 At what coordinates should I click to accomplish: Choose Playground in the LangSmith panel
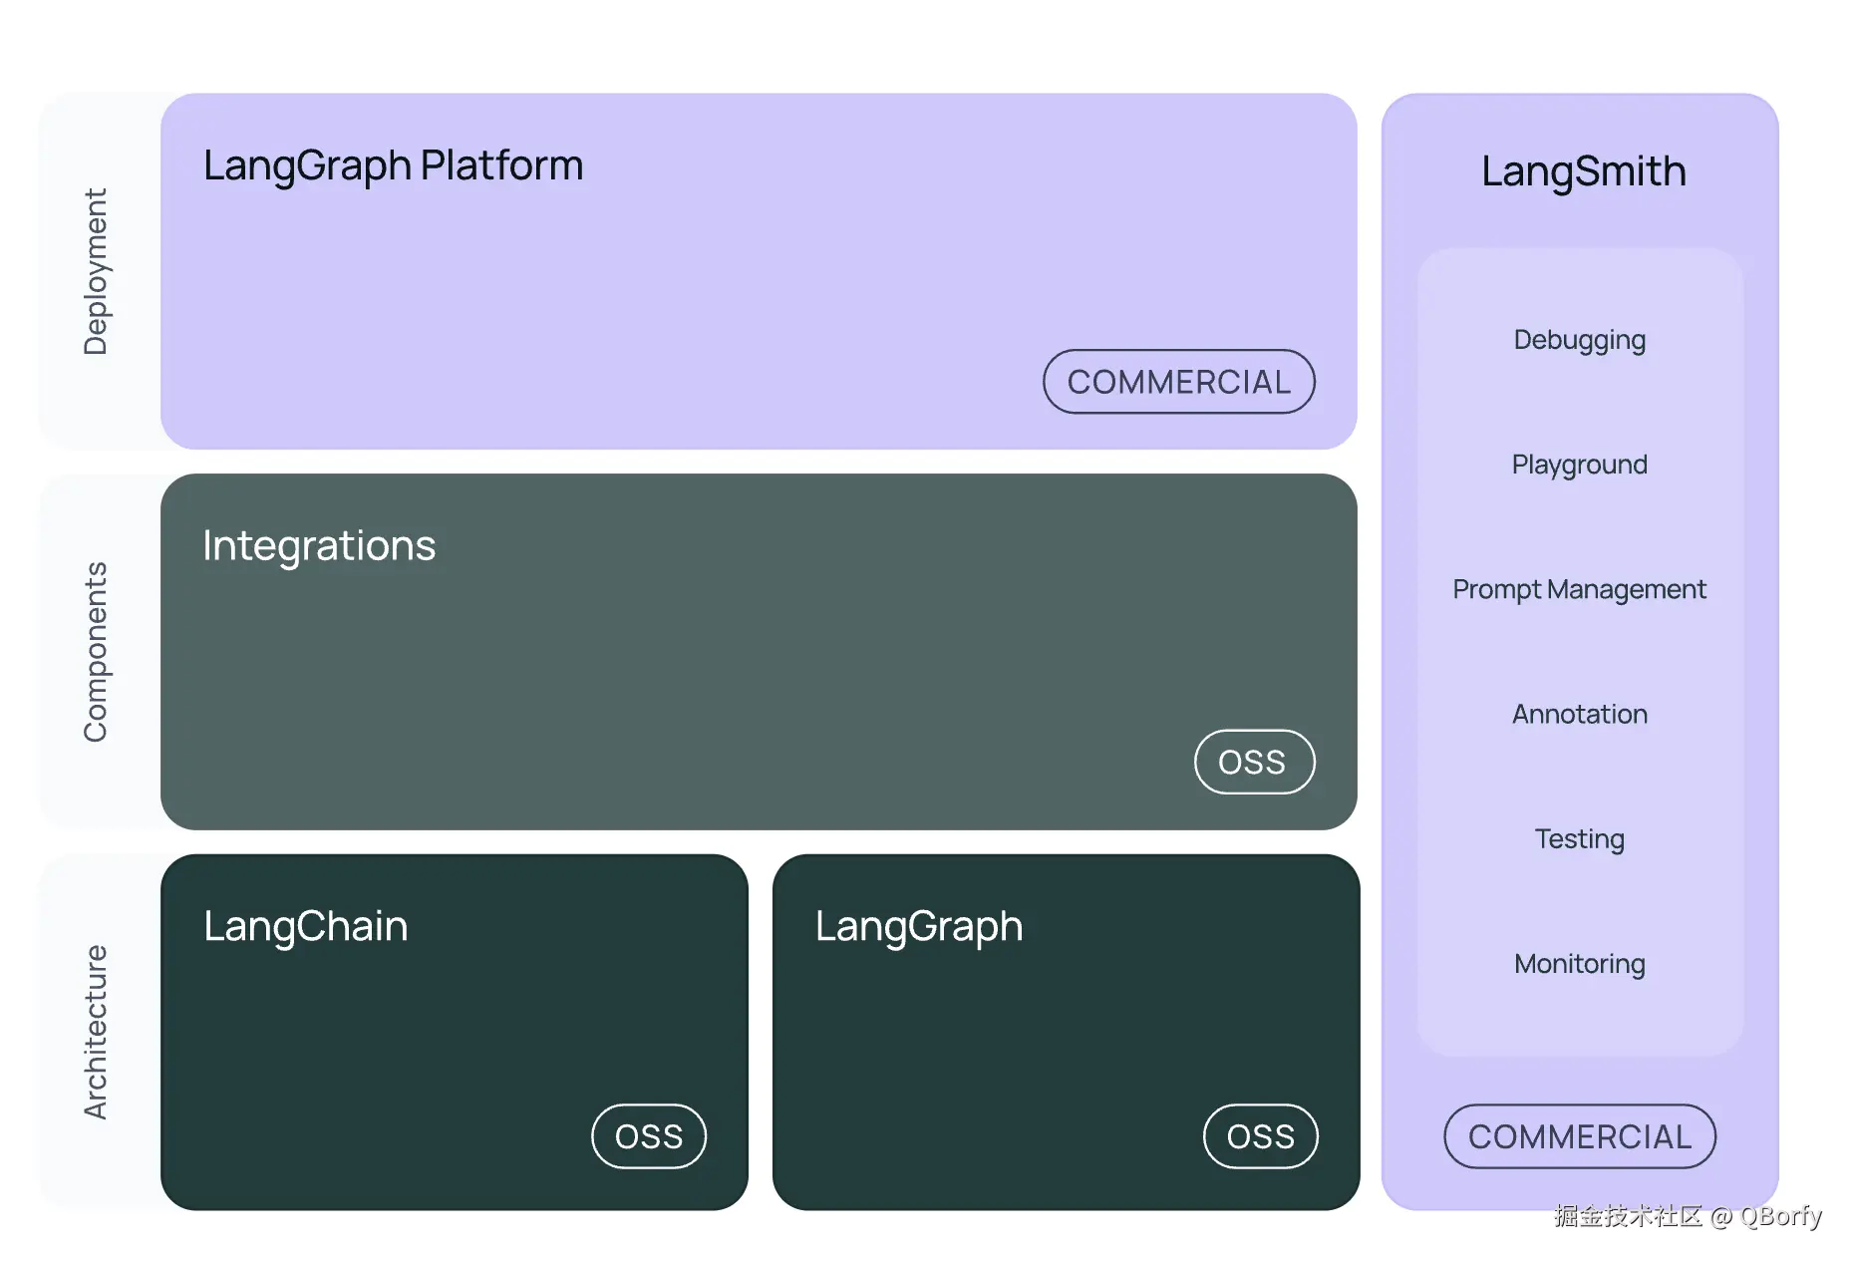(1579, 465)
